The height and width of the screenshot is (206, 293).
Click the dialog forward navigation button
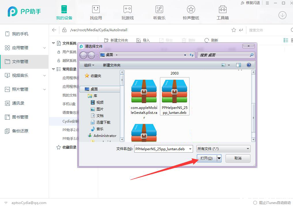pos(91,55)
